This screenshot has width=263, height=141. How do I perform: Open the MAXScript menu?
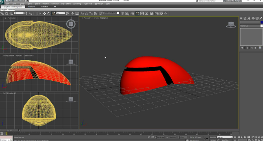(x=99, y=4)
